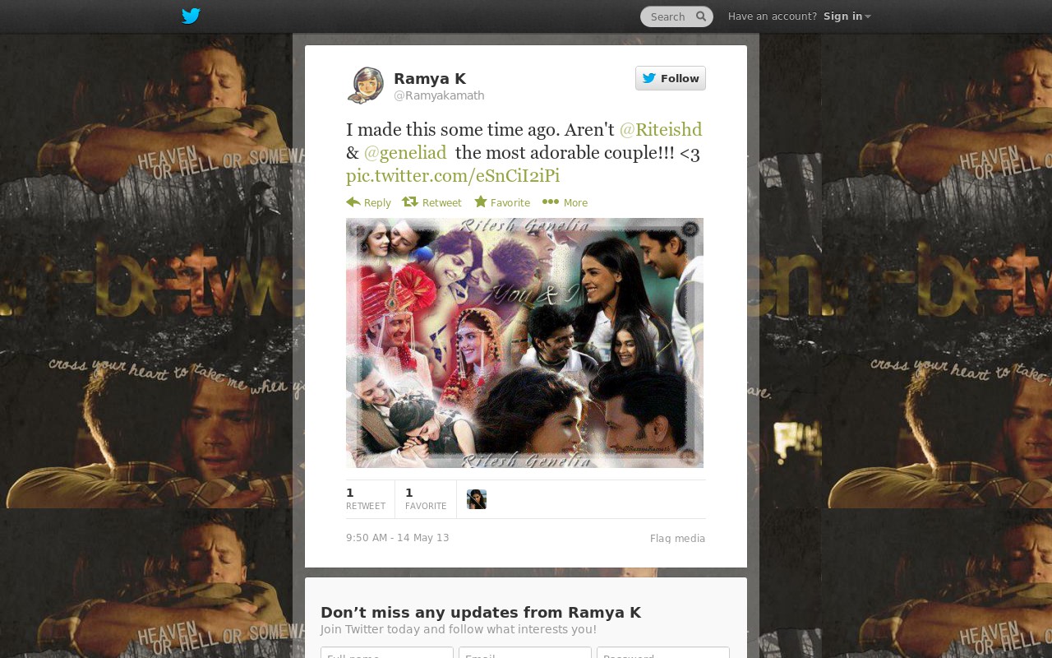Reply to the tweet

(368, 202)
